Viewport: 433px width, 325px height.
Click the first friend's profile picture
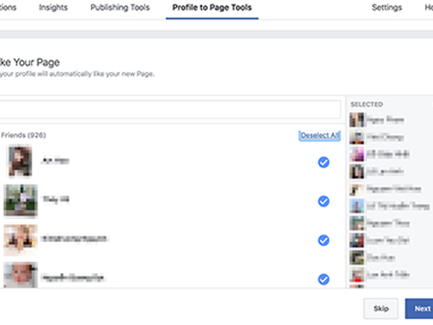[x=19, y=162]
